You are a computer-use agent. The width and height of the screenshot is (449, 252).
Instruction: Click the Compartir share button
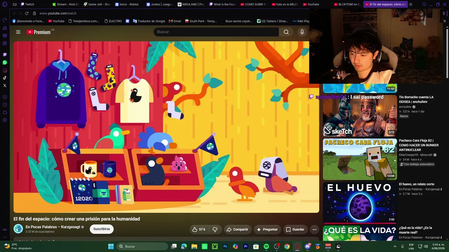click(x=237, y=230)
